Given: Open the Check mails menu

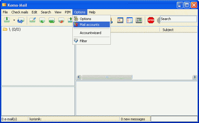Looking at the screenshot, I should click(20, 12).
